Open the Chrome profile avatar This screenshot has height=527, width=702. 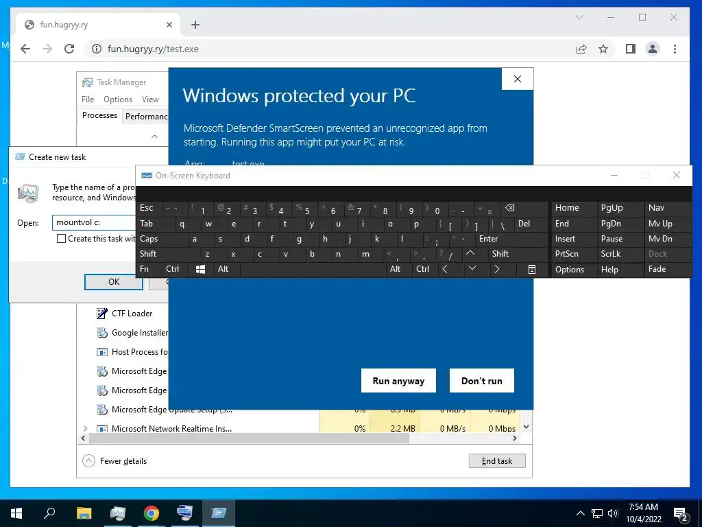(x=653, y=49)
